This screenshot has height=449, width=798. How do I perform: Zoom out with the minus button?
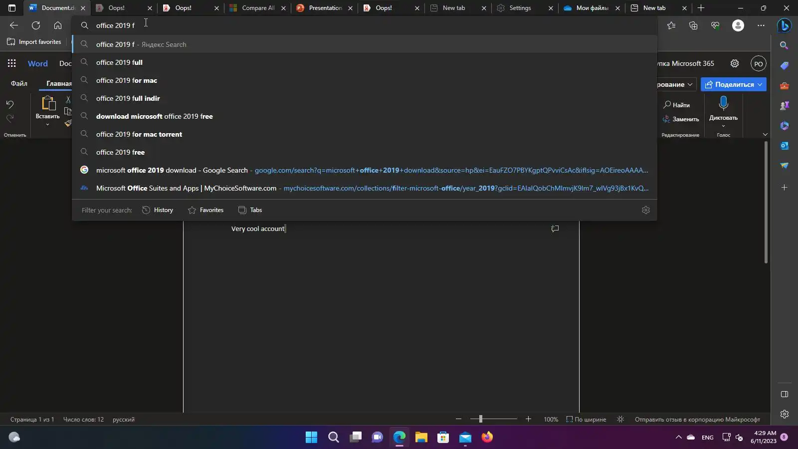pyautogui.click(x=459, y=419)
